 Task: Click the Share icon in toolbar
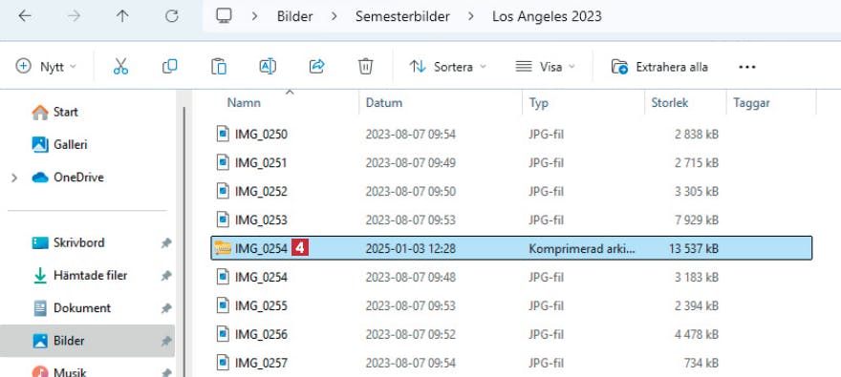pyautogui.click(x=317, y=67)
